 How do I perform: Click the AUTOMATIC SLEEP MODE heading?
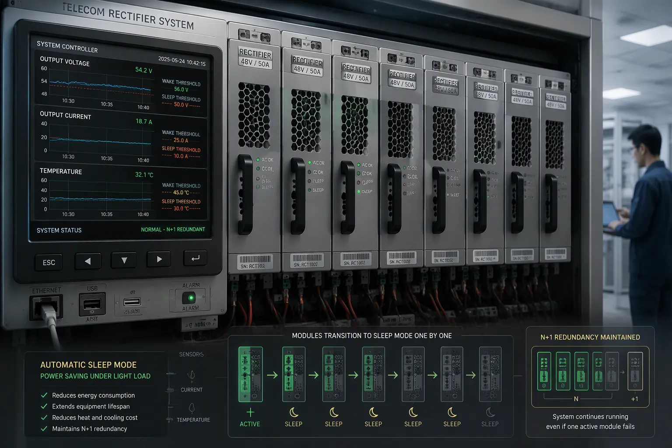[88, 365]
